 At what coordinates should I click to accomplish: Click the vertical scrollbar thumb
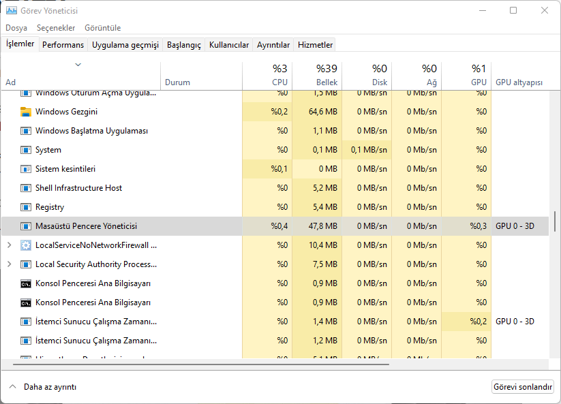(x=555, y=221)
